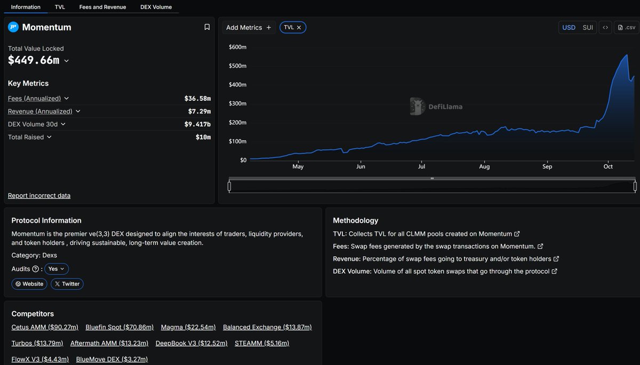Open competitor Bluefin Spot ($70.86m)
The height and width of the screenshot is (365, 640).
pos(119,327)
